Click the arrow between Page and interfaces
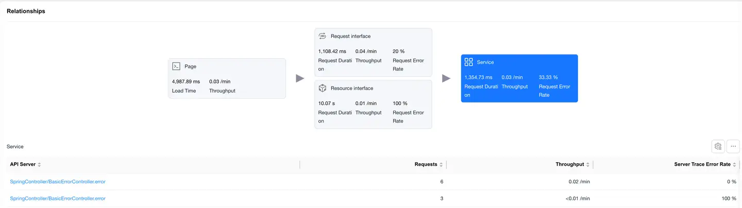 tap(300, 78)
